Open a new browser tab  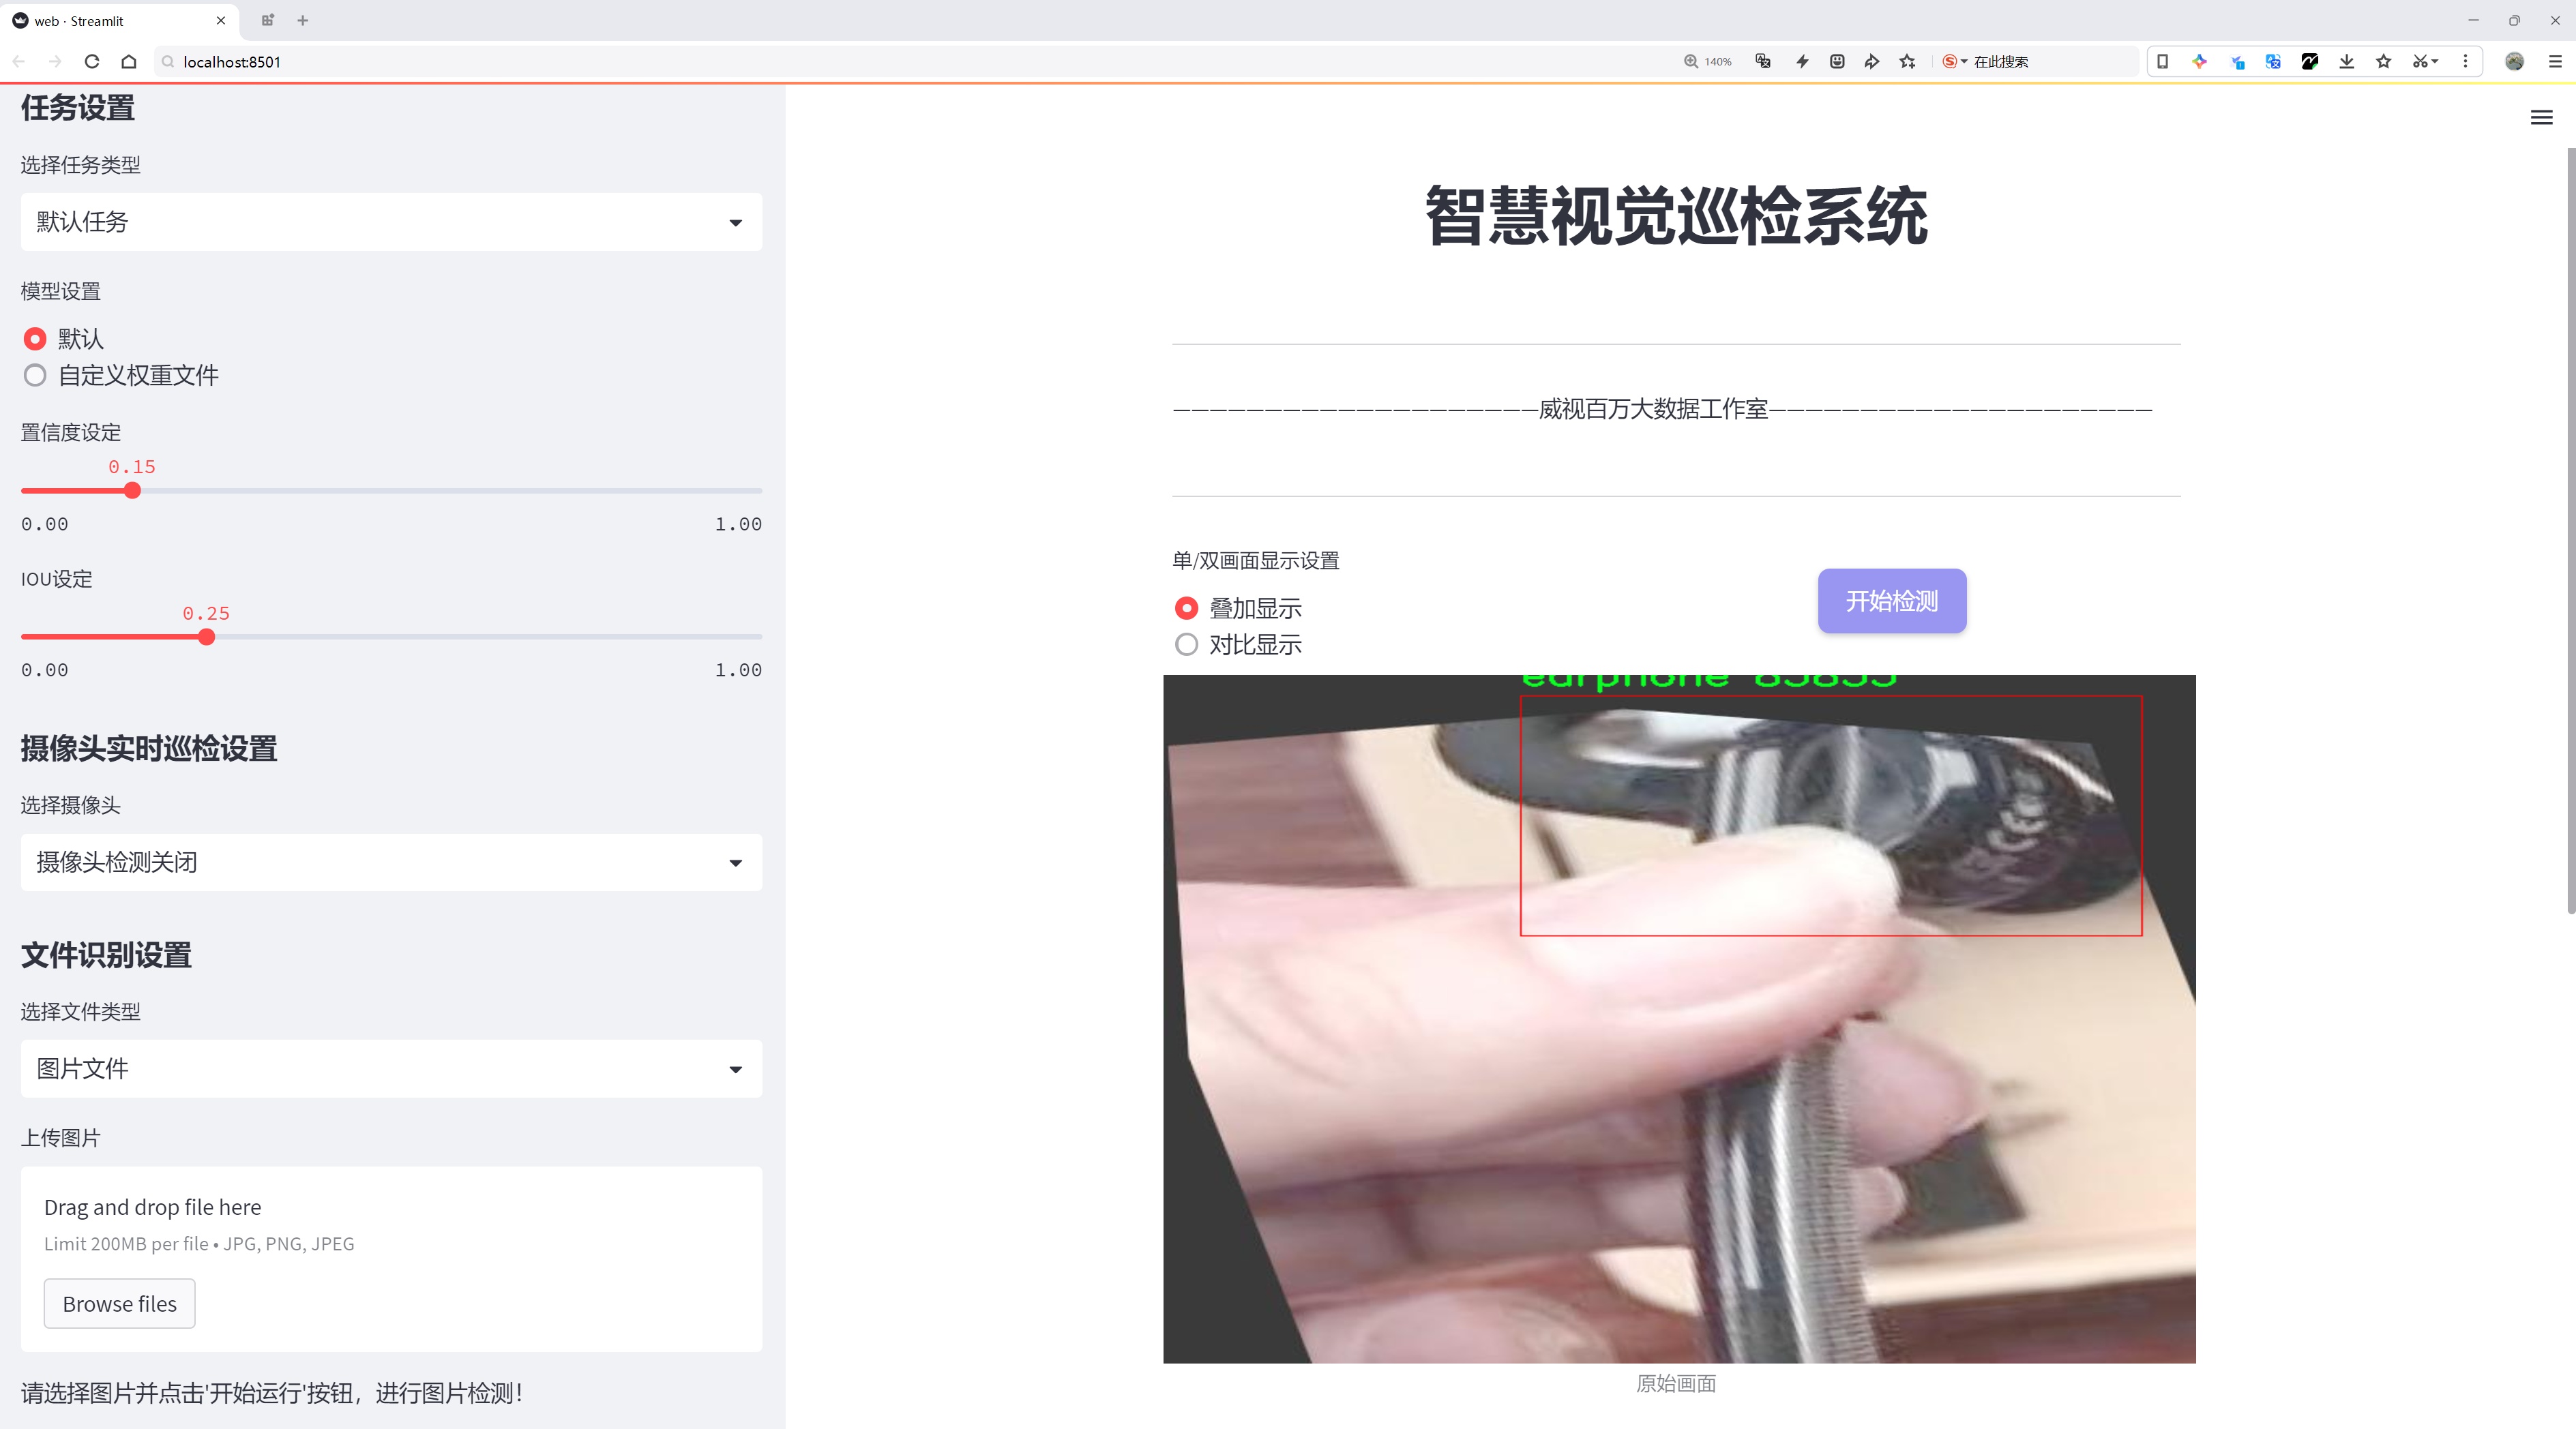pyautogui.click(x=303, y=20)
